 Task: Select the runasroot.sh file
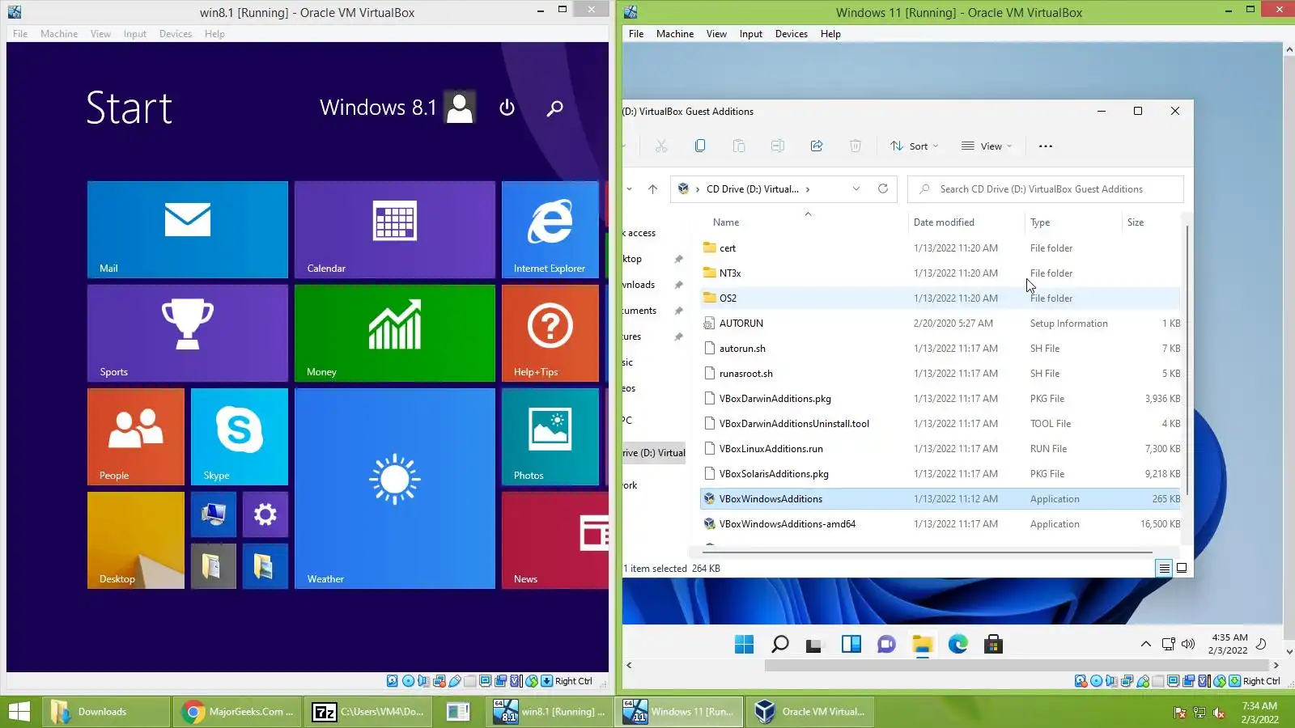pos(940,374)
